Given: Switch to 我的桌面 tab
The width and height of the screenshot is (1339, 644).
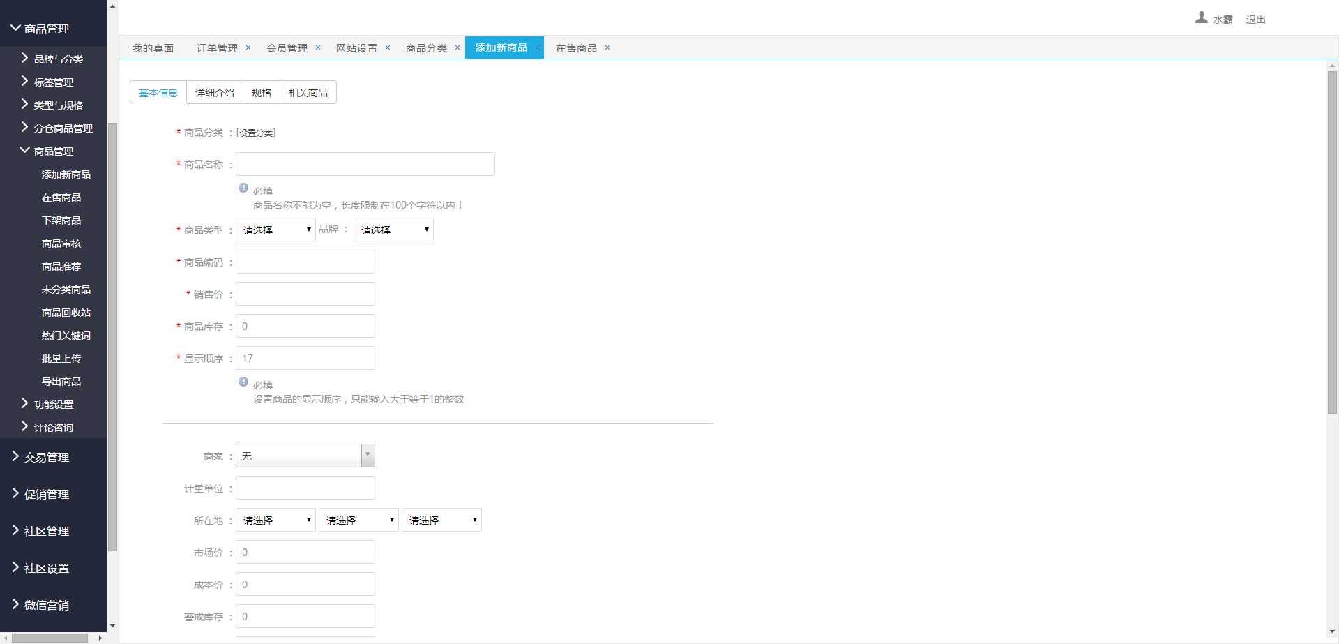Looking at the screenshot, I should (x=153, y=48).
